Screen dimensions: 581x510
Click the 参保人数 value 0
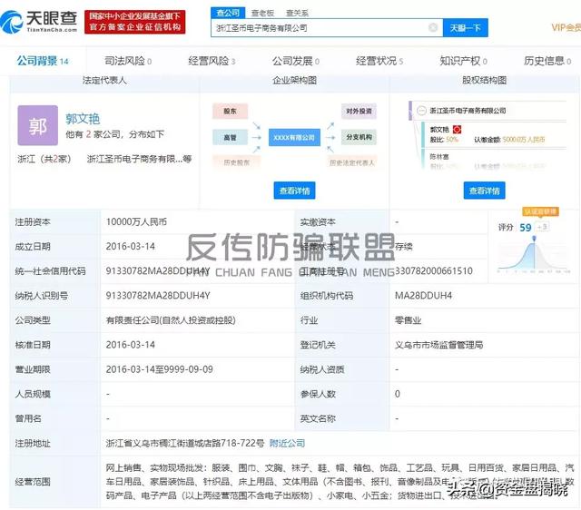coord(398,394)
